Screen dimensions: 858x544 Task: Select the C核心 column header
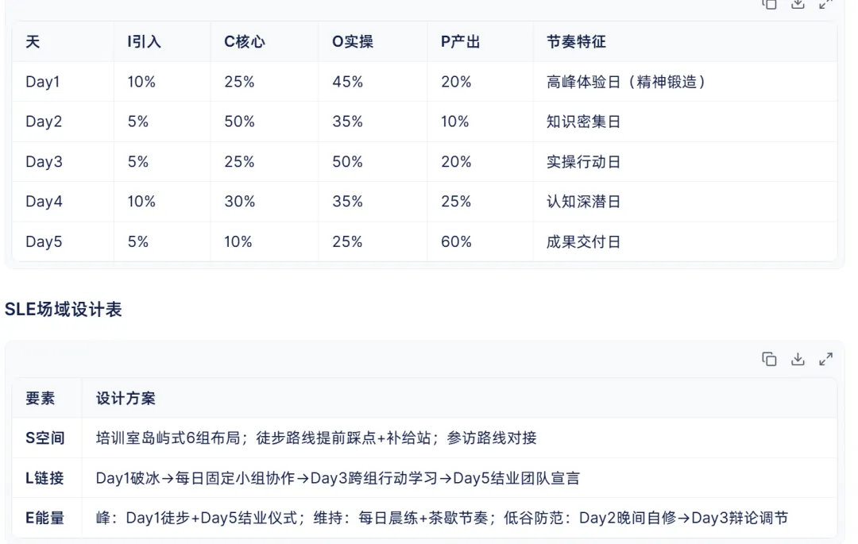[244, 41]
